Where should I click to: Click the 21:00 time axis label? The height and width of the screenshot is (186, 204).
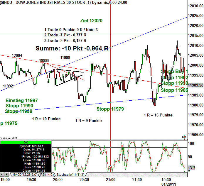pyautogui.click(x=110, y=180)
